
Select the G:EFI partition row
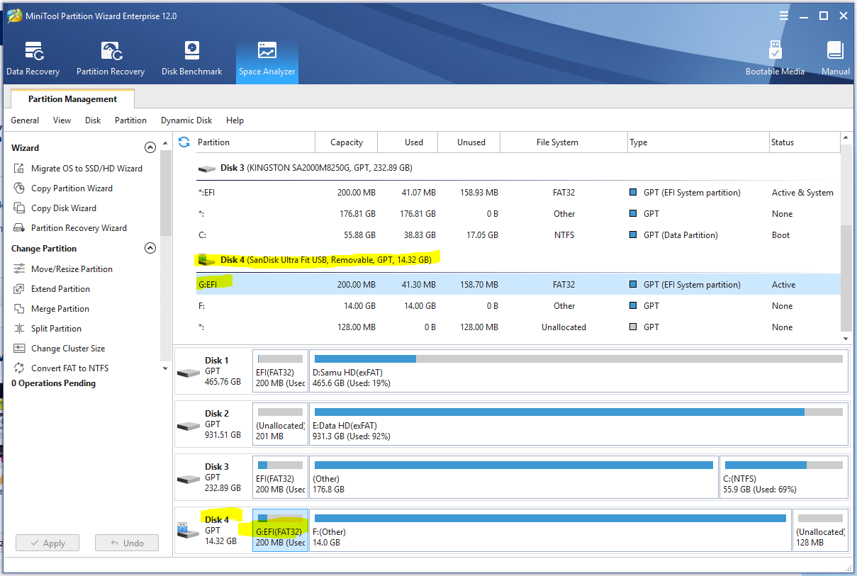519,285
